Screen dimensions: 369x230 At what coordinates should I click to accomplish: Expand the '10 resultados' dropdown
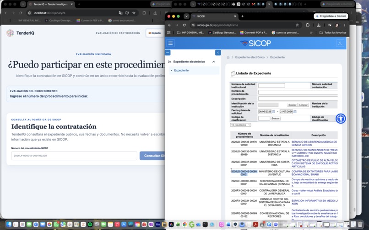tap(240, 125)
